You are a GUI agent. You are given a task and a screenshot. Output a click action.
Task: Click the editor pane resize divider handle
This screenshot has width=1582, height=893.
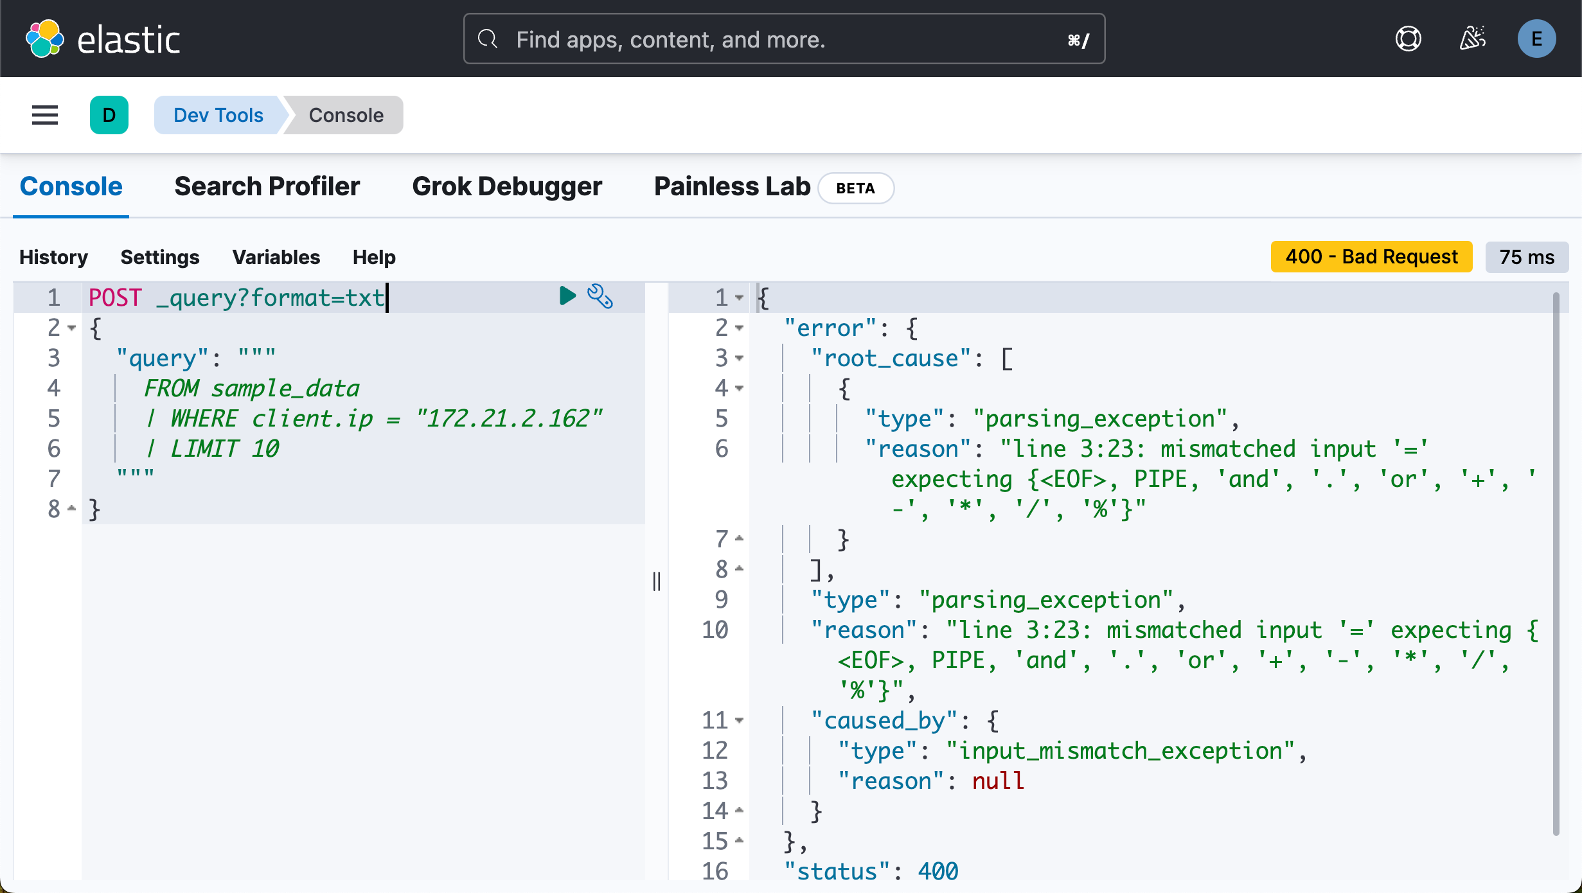[656, 581]
